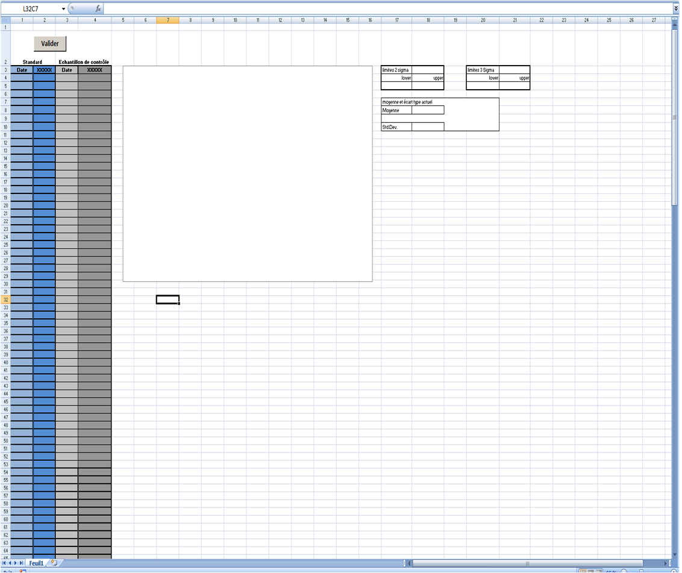682x573 pixels.
Task: Click the Insert Function fx icon
Action: [98, 9]
